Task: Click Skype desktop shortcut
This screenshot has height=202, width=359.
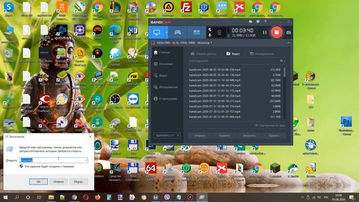Action: click(9, 9)
